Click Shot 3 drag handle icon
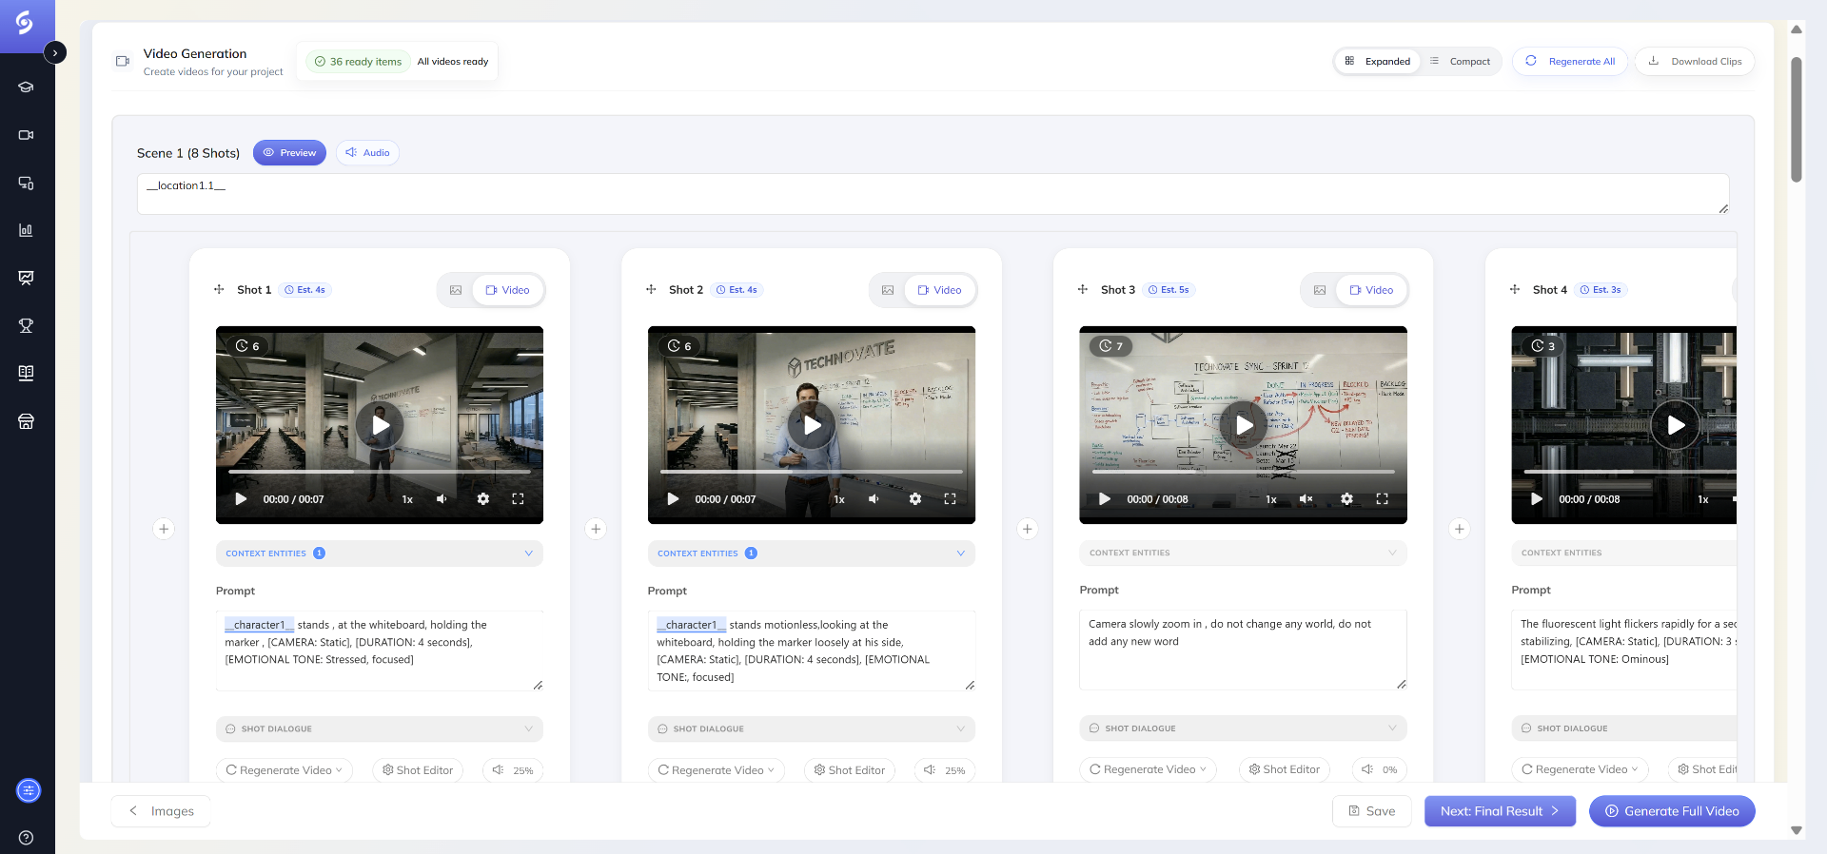 [x=1083, y=289]
